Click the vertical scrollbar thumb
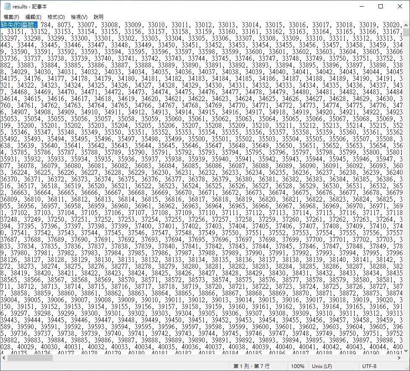 point(406,32)
